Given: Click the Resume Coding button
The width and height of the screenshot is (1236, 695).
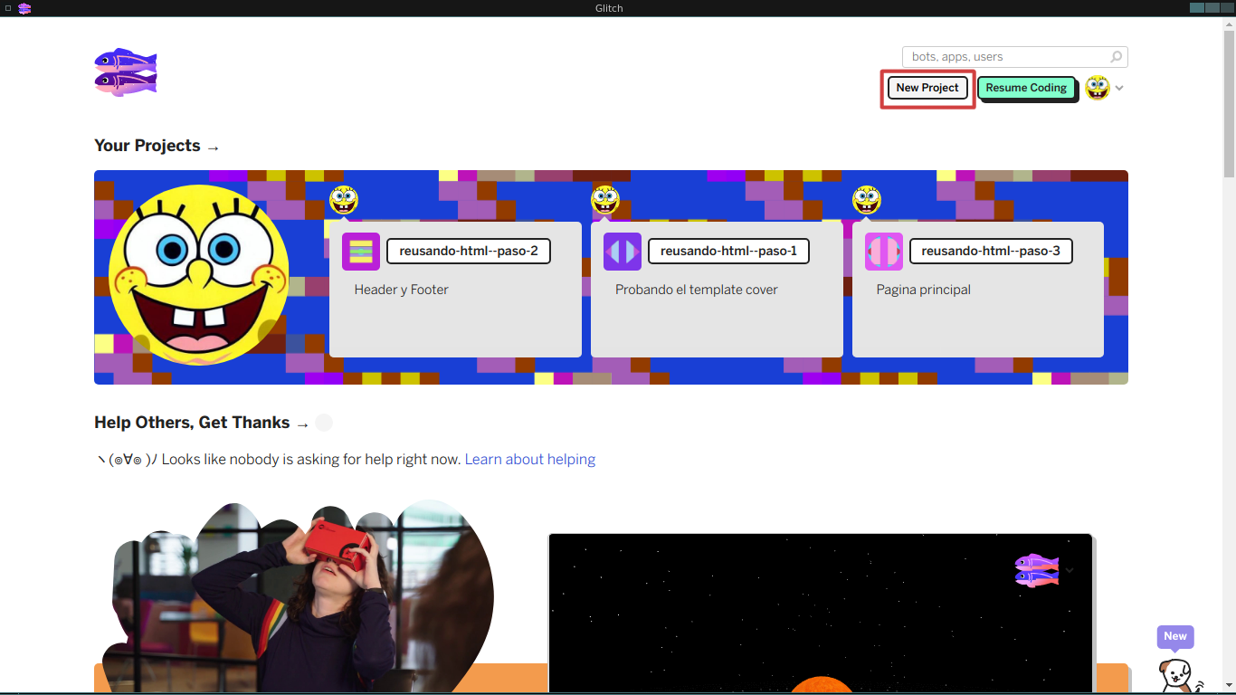Looking at the screenshot, I should pos(1026,88).
